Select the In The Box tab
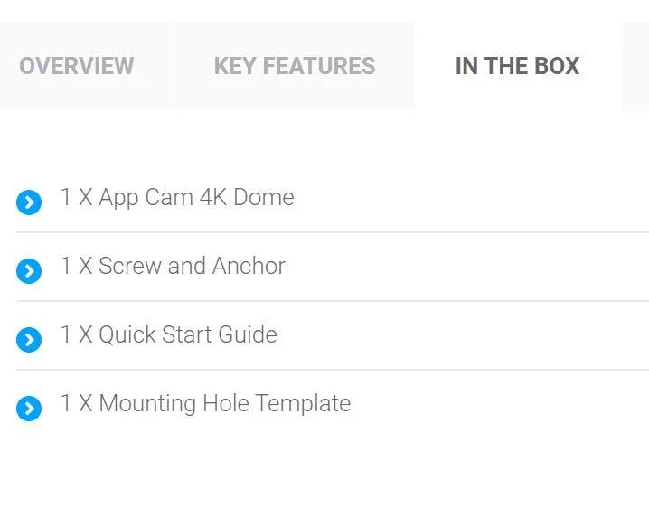649x518 pixels. [517, 66]
